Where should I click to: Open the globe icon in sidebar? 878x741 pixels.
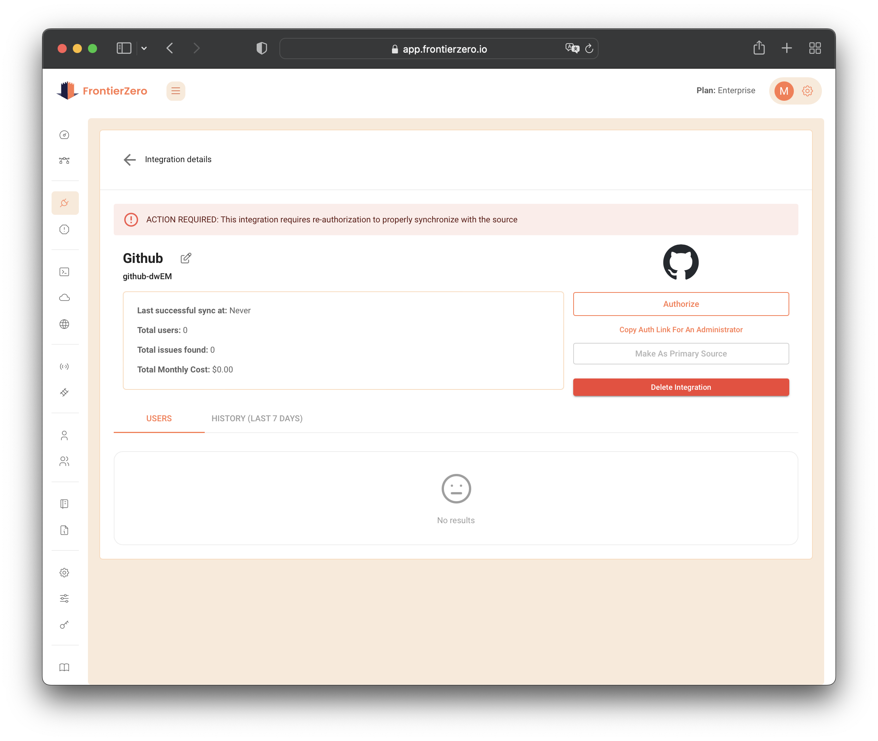[64, 324]
